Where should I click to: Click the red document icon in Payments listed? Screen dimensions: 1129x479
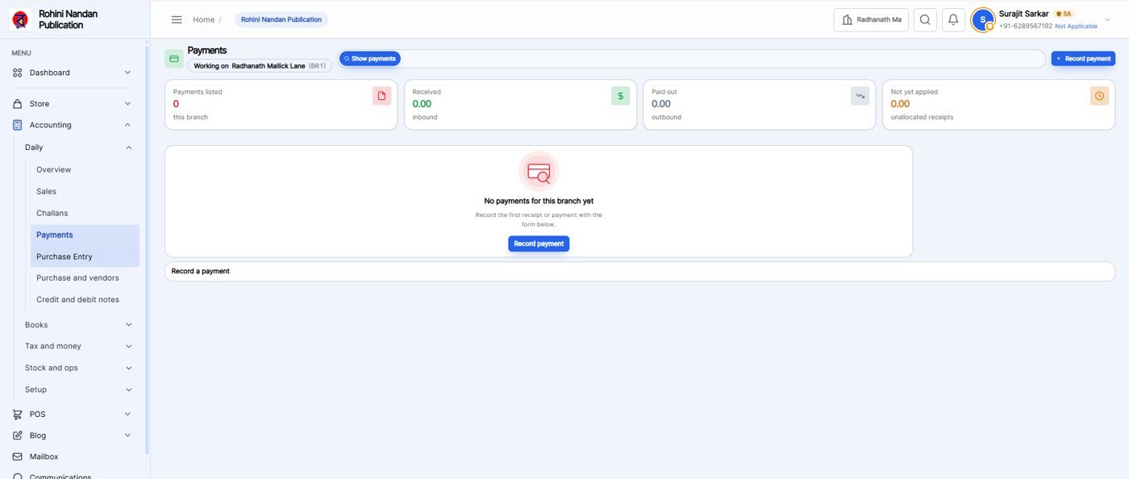tap(381, 96)
